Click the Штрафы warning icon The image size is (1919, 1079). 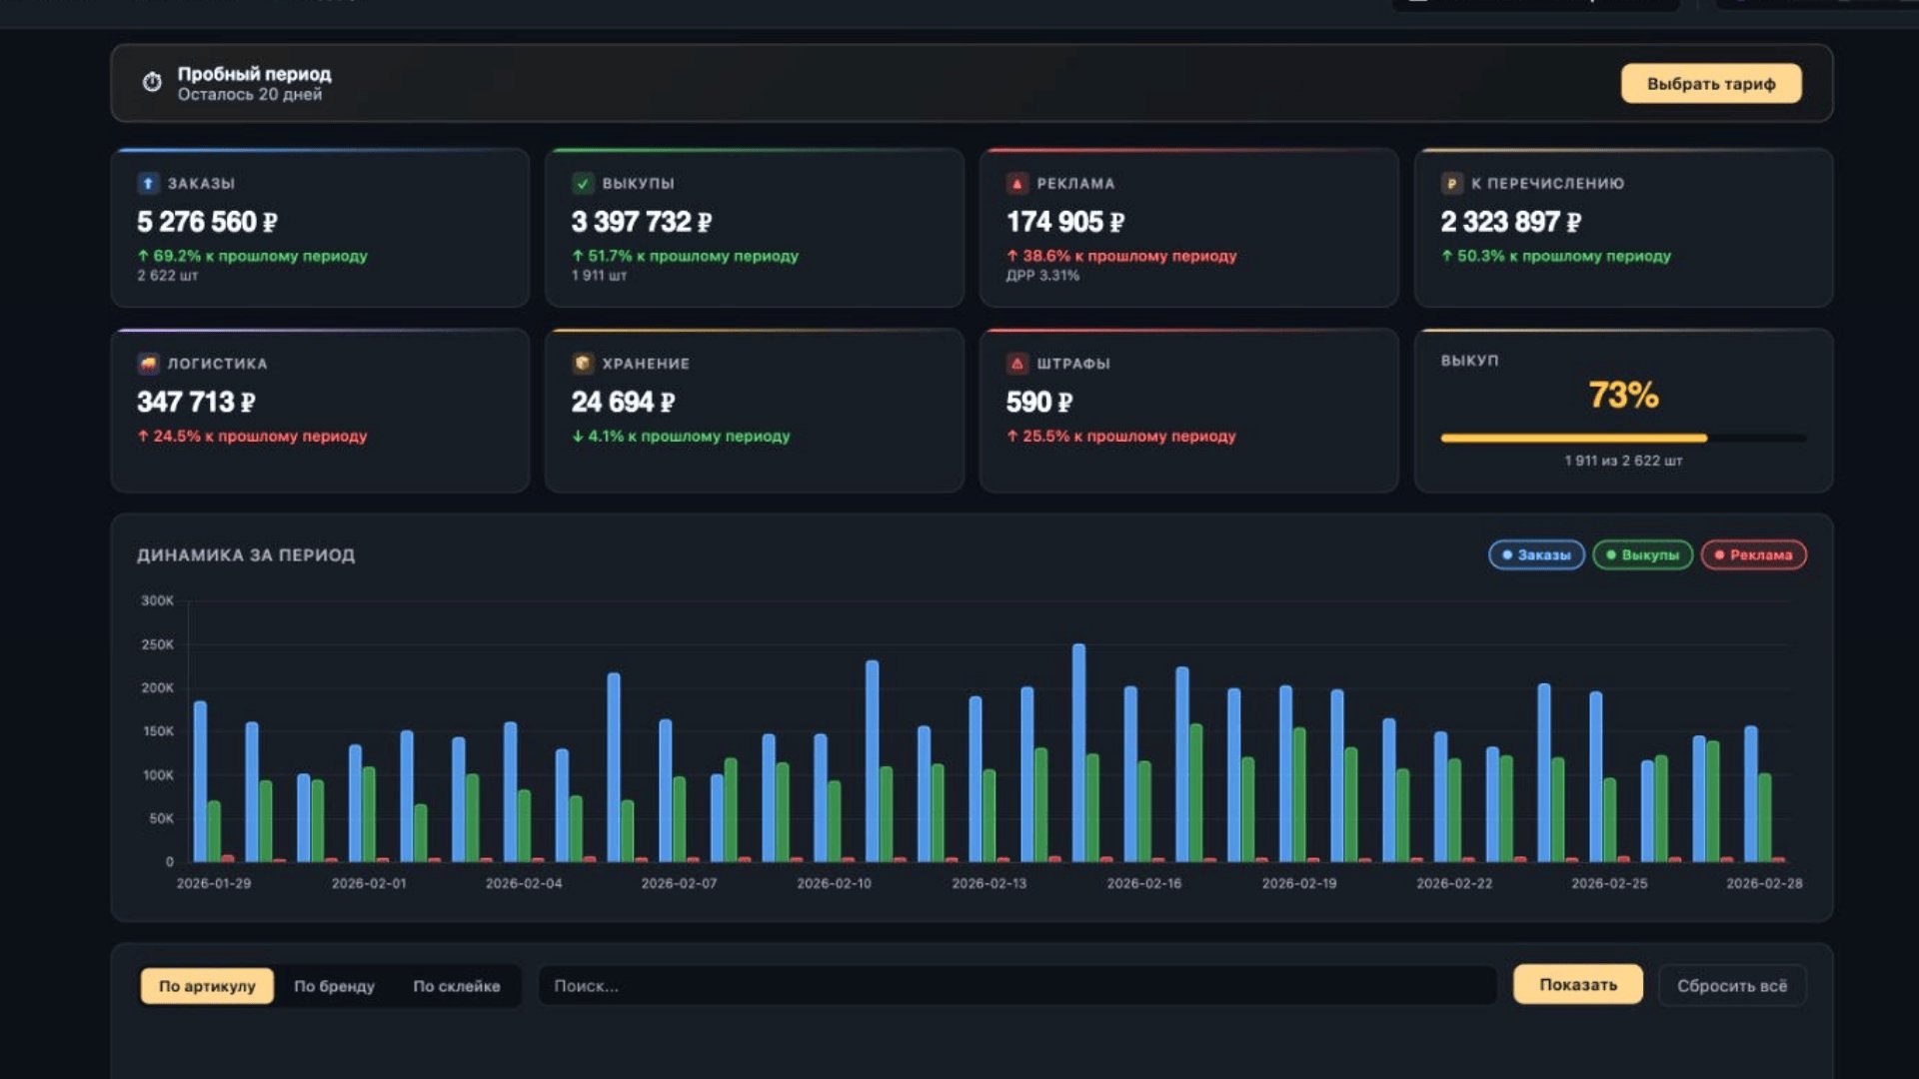coord(1016,363)
